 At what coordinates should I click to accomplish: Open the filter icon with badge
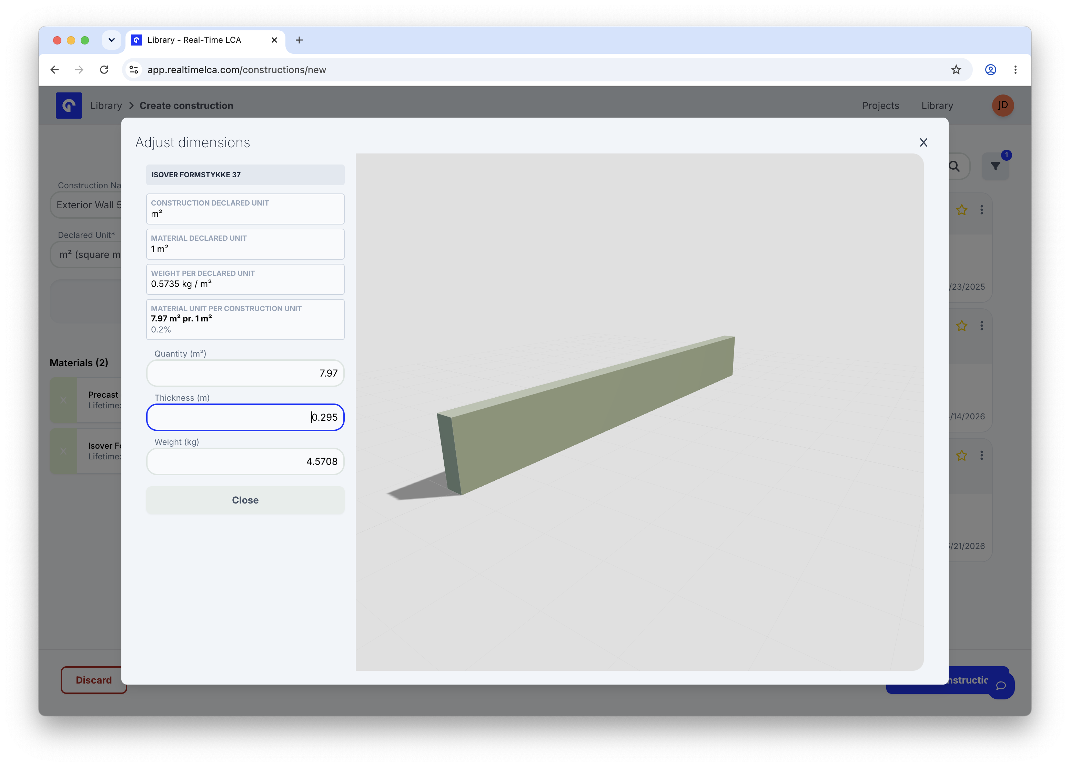[995, 166]
